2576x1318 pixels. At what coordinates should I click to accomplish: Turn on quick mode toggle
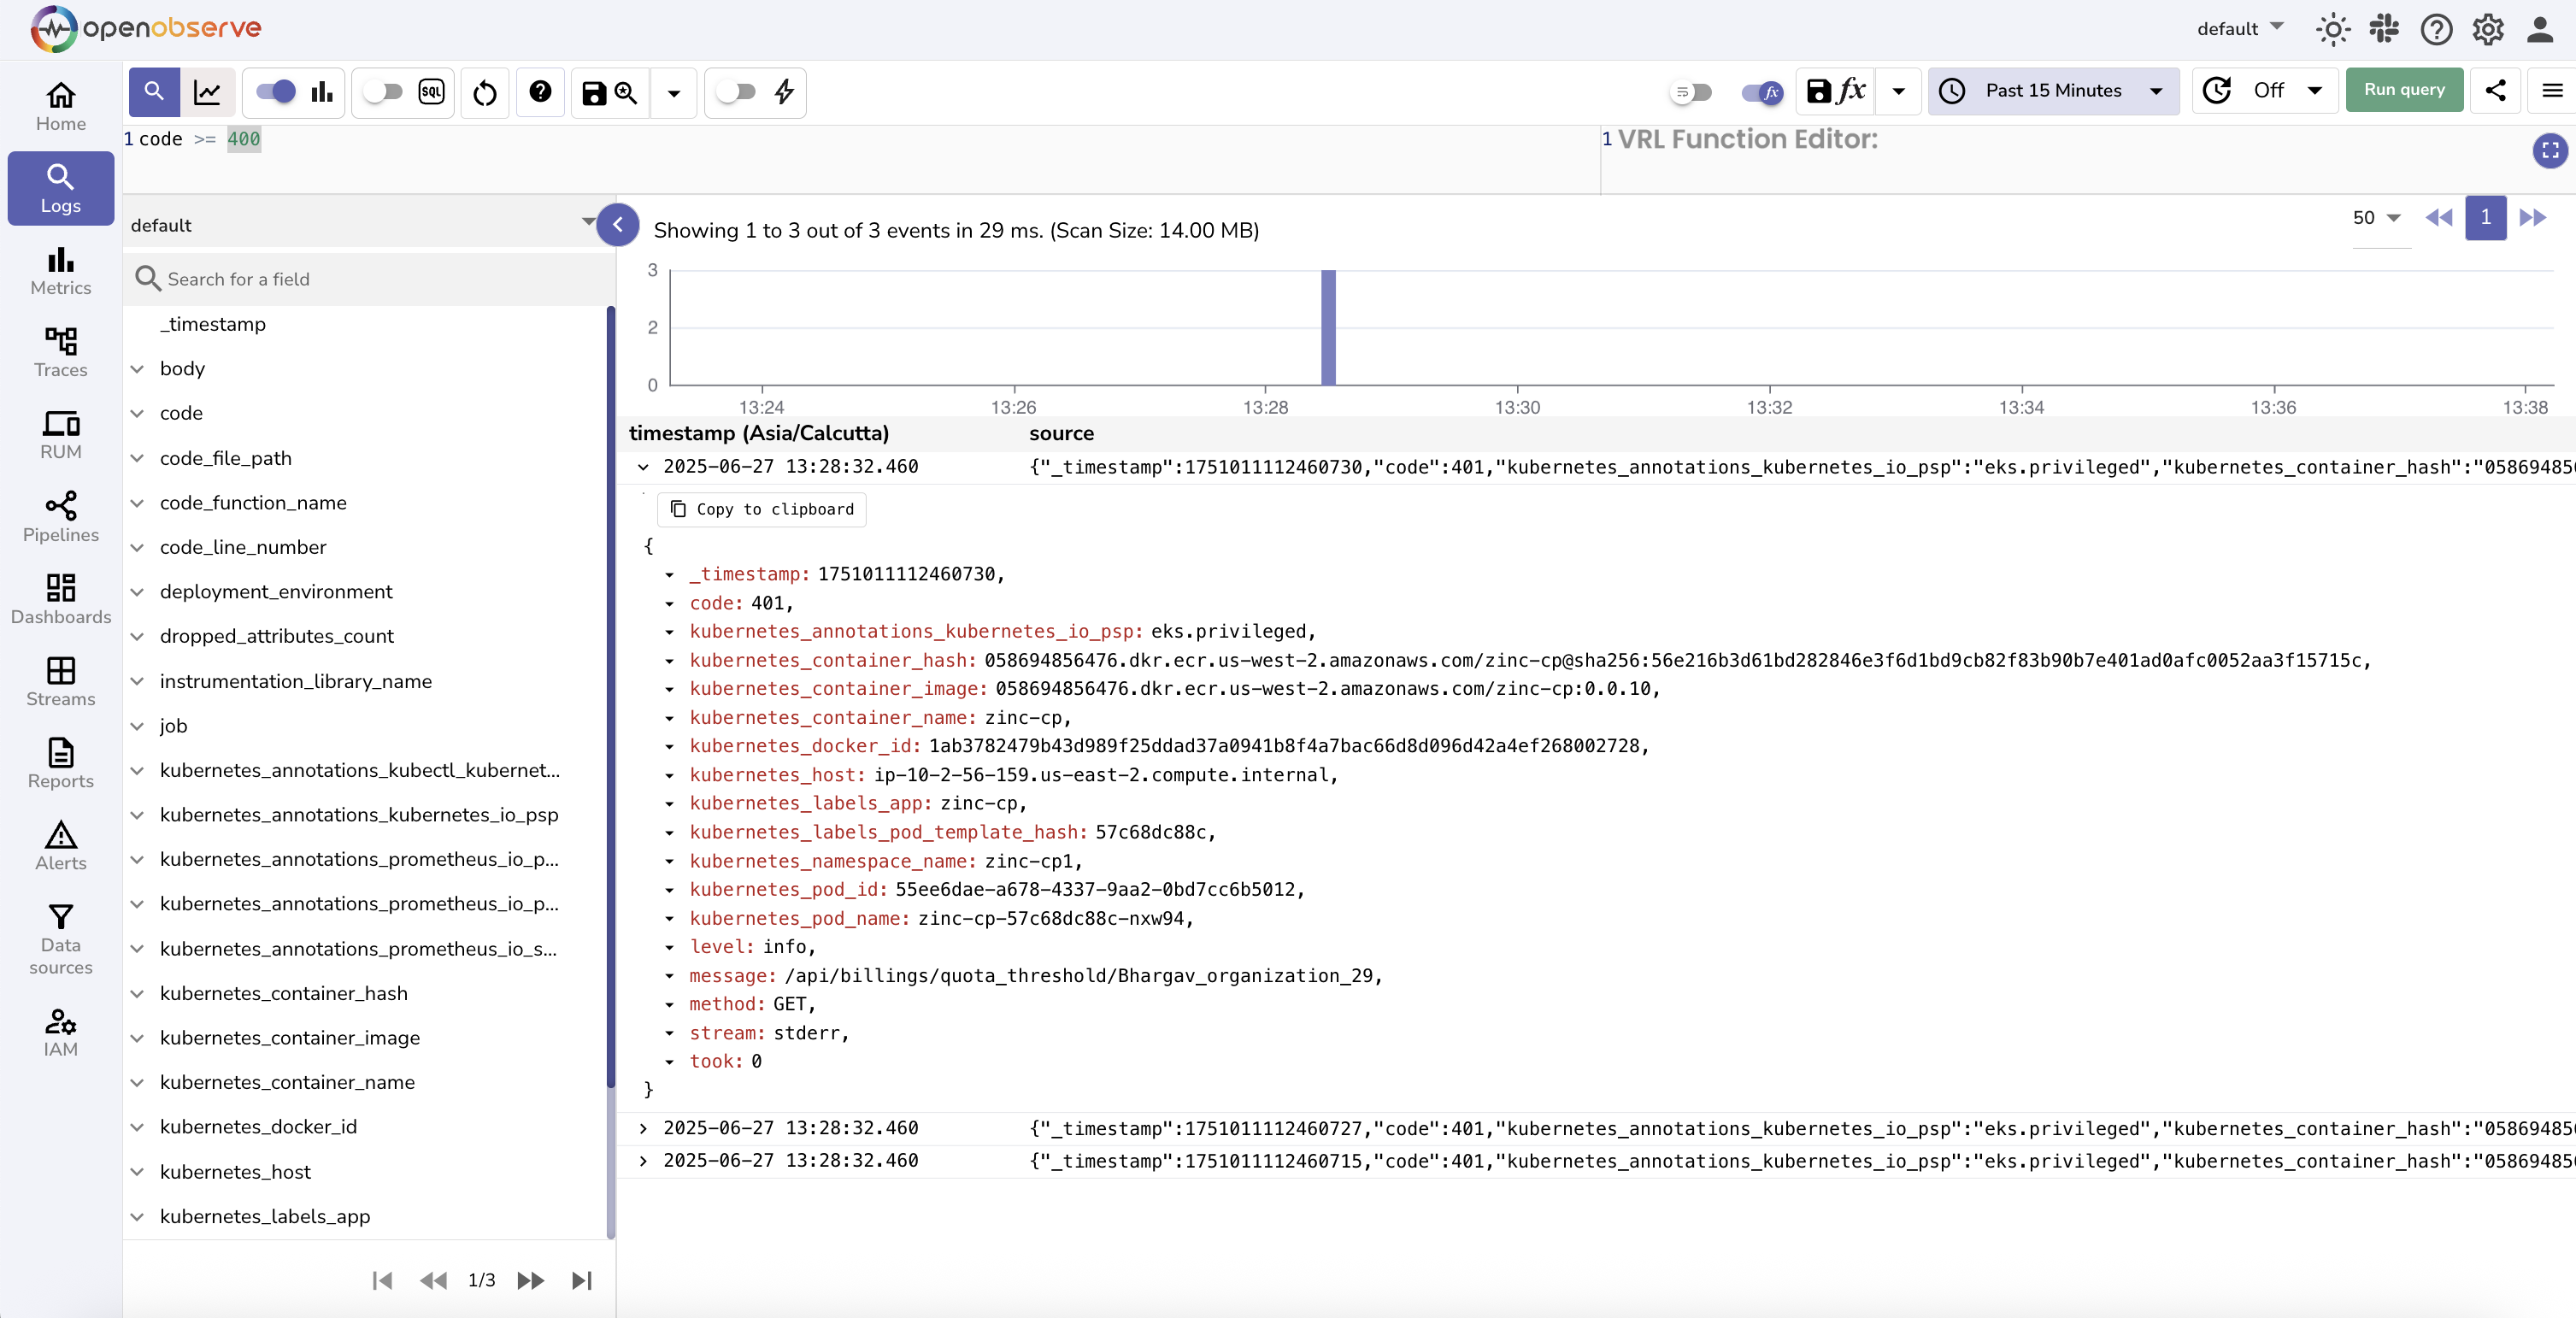click(x=737, y=92)
